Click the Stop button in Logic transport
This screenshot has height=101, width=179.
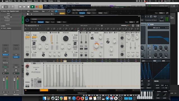click(28, 7)
